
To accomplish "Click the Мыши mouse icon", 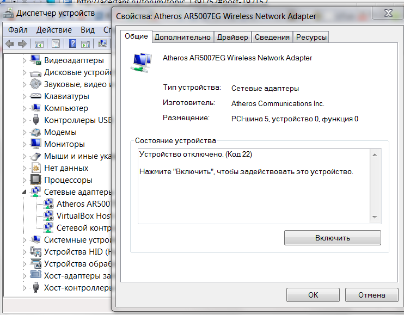I will 36,156.
